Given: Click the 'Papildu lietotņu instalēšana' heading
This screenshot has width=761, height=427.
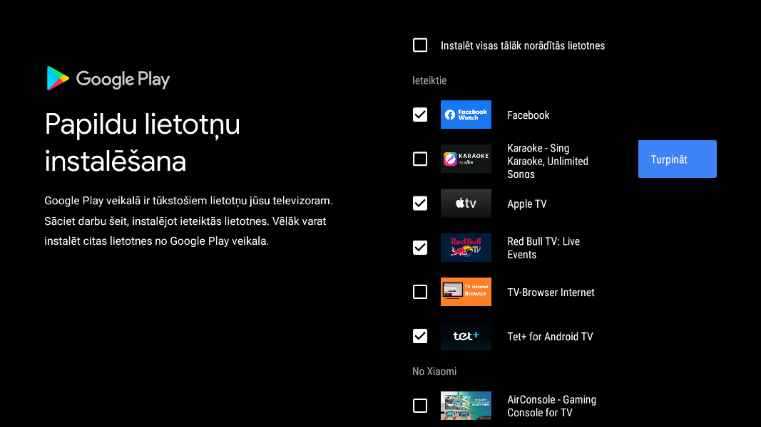Looking at the screenshot, I should point(142,142).
